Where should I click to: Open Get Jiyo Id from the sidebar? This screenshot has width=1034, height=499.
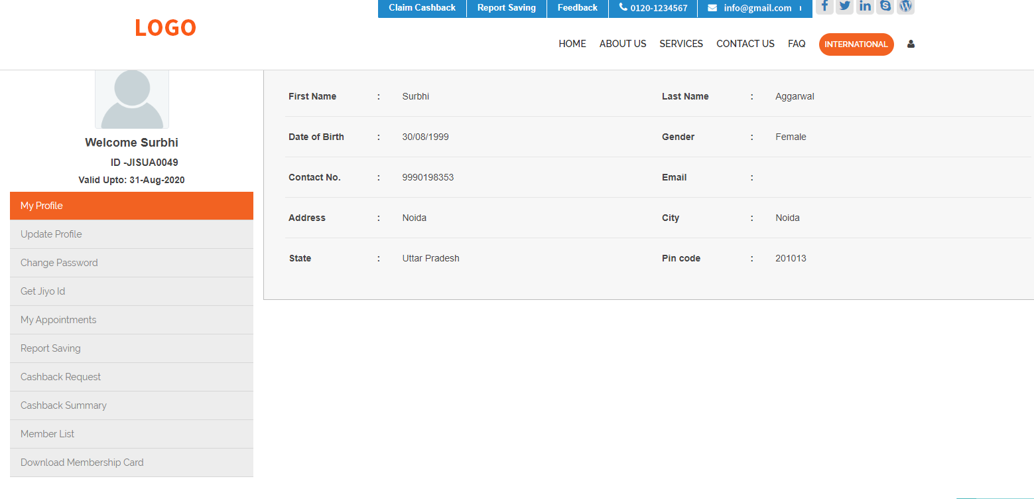tap(42, 291)
